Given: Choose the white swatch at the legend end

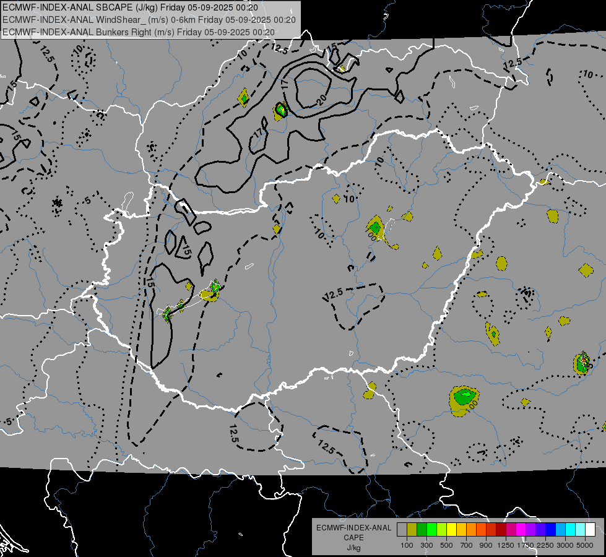Looking at the screenshot, I should point(590,529).
